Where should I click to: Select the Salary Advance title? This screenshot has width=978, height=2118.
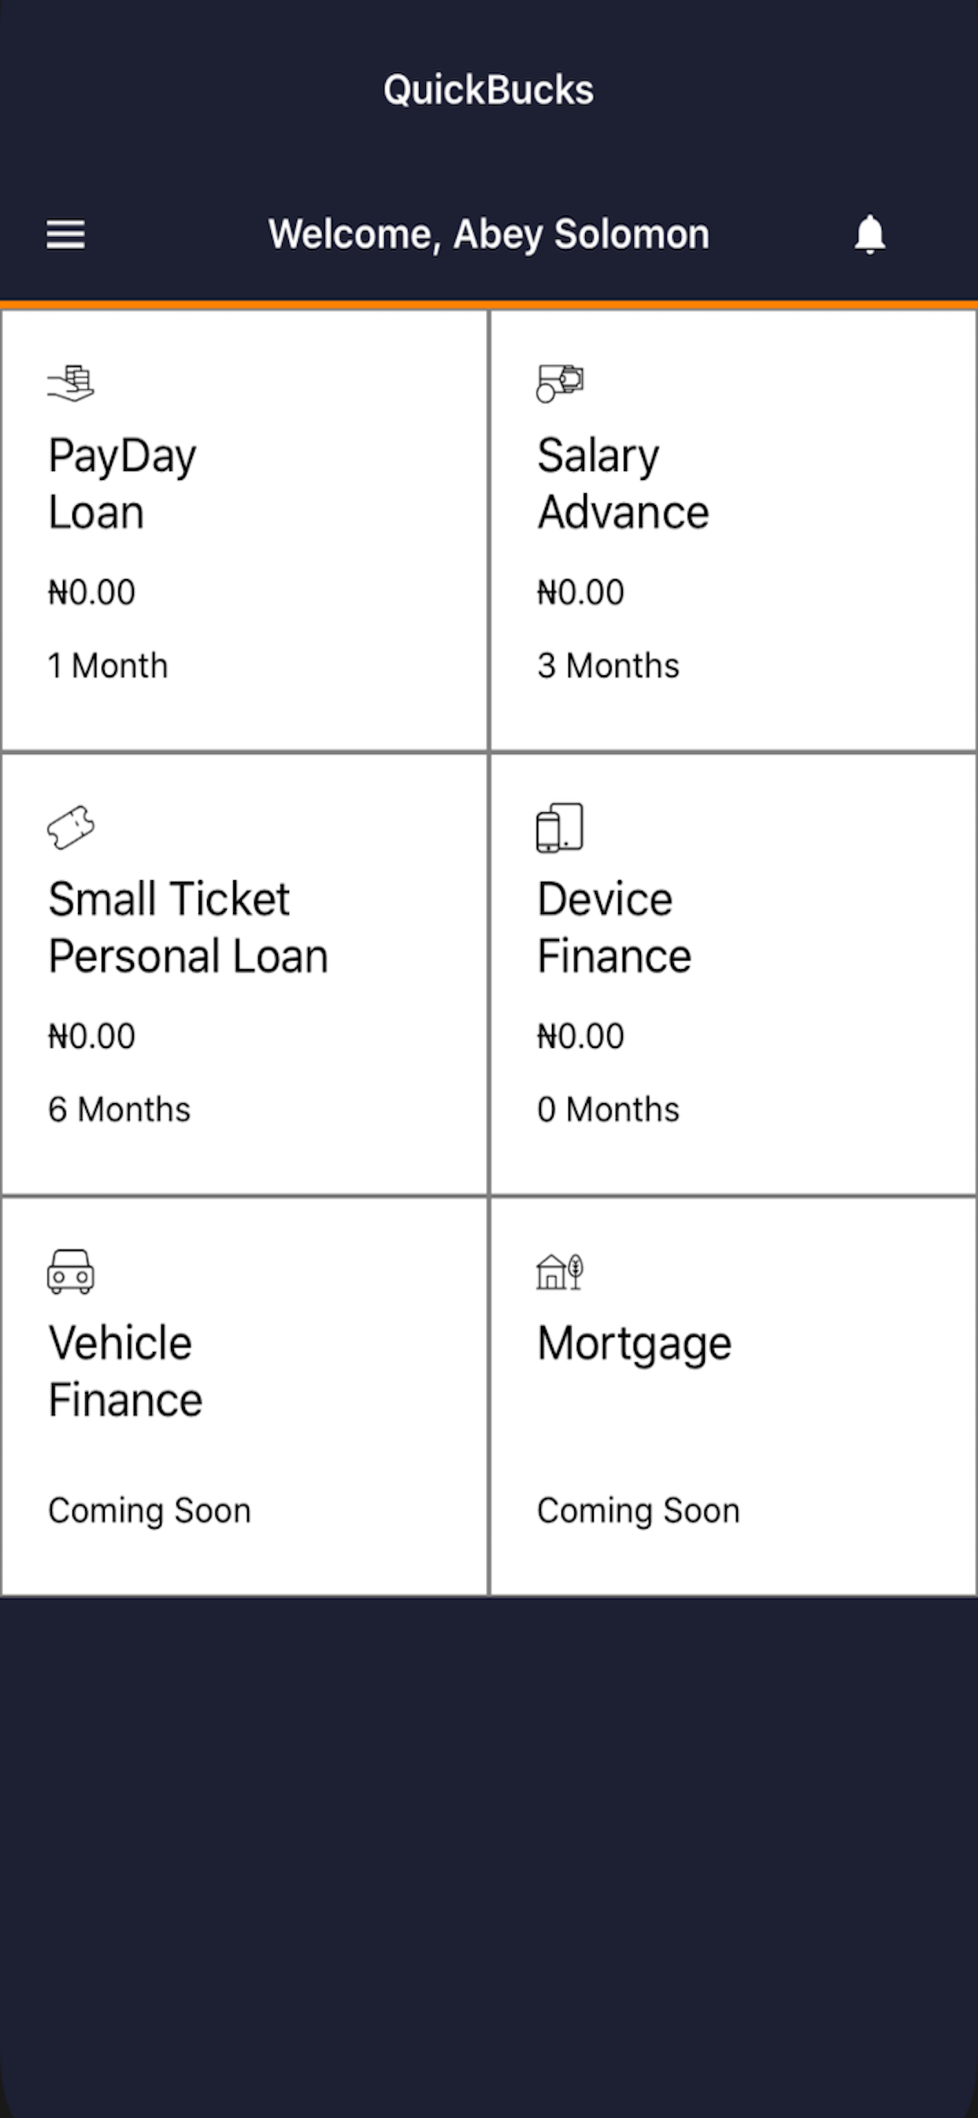[622, 484]
